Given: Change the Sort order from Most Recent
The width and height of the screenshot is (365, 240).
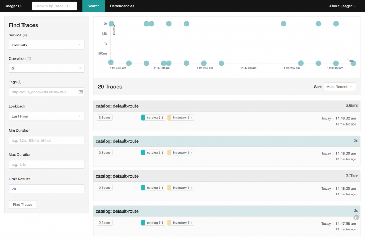Looking at the screenshot, I should coord(339,87).
